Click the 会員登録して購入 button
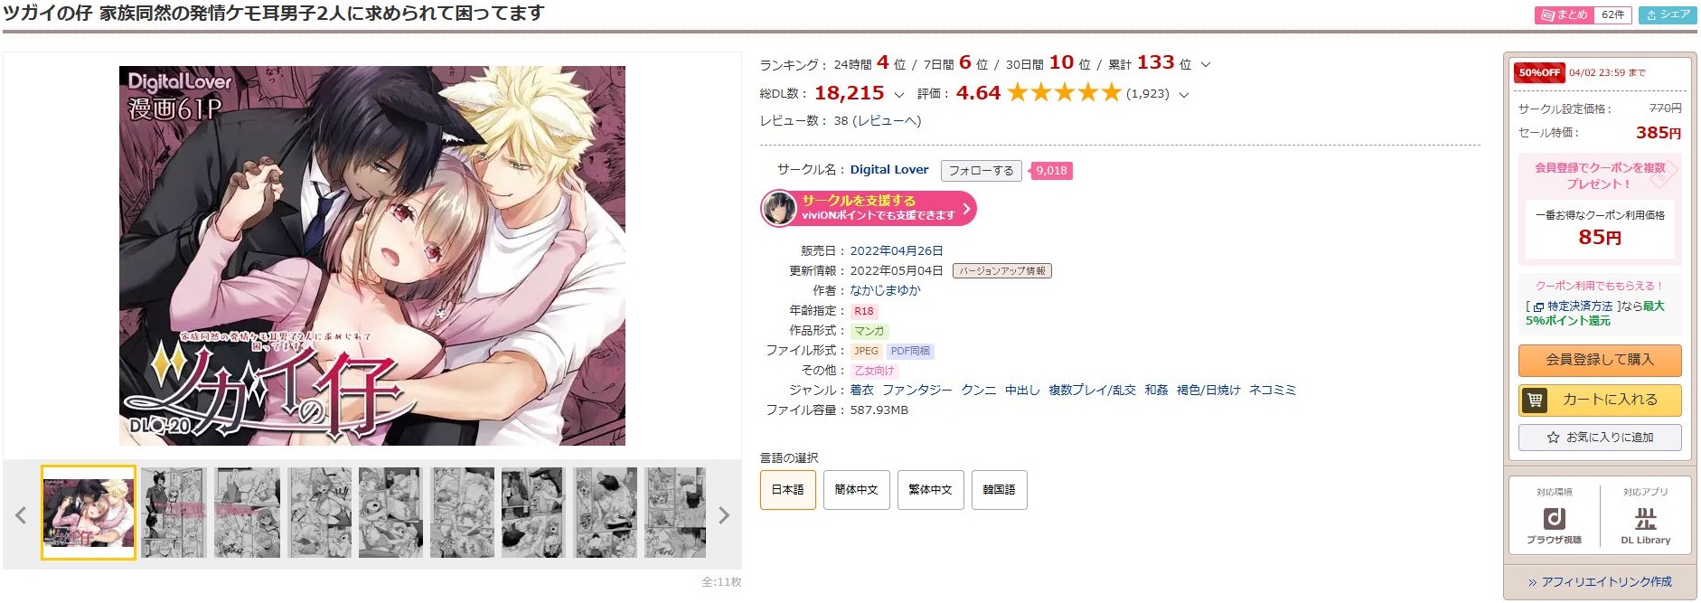This screenshot has width=1701, height=603. [x=1600, y=360]
